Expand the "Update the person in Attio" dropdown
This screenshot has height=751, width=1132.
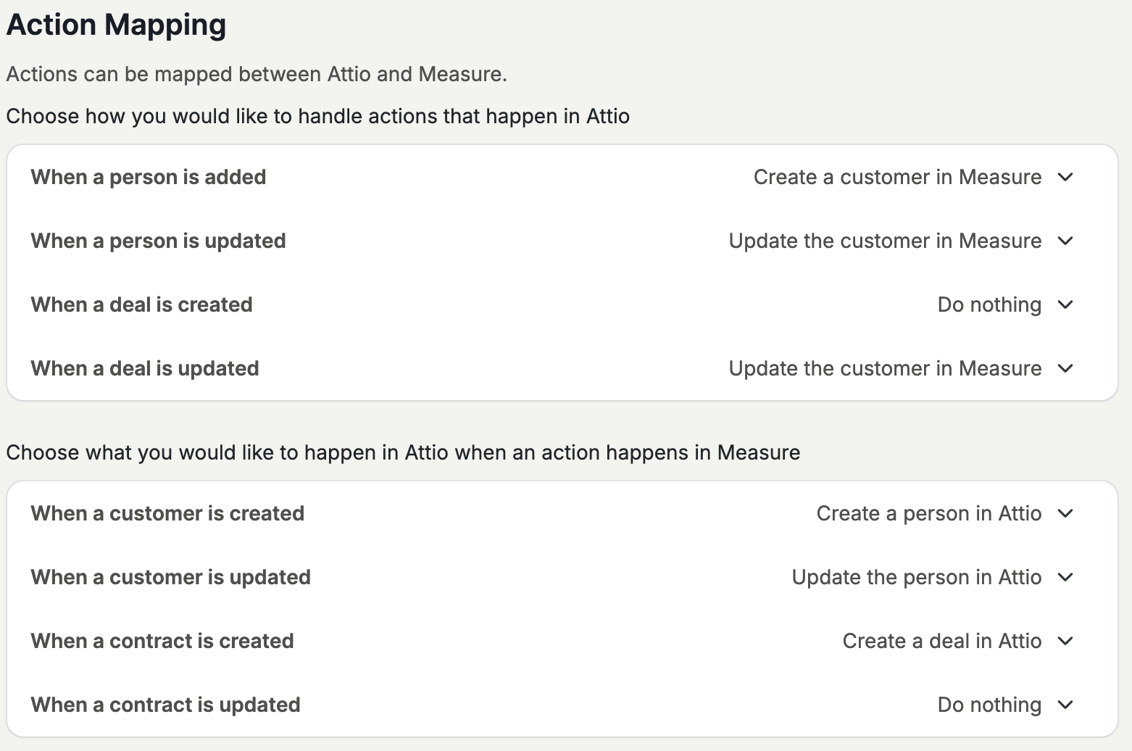[916, 578]
